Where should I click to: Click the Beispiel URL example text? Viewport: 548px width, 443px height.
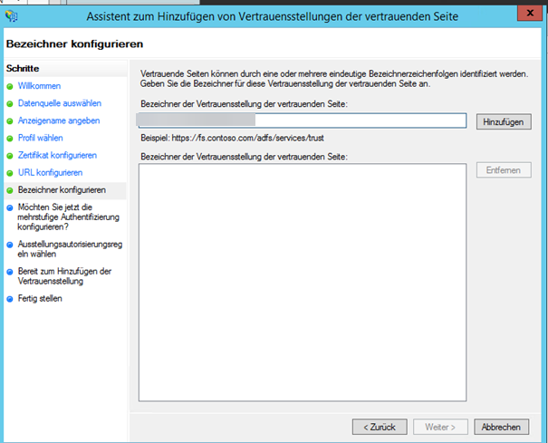233,138
